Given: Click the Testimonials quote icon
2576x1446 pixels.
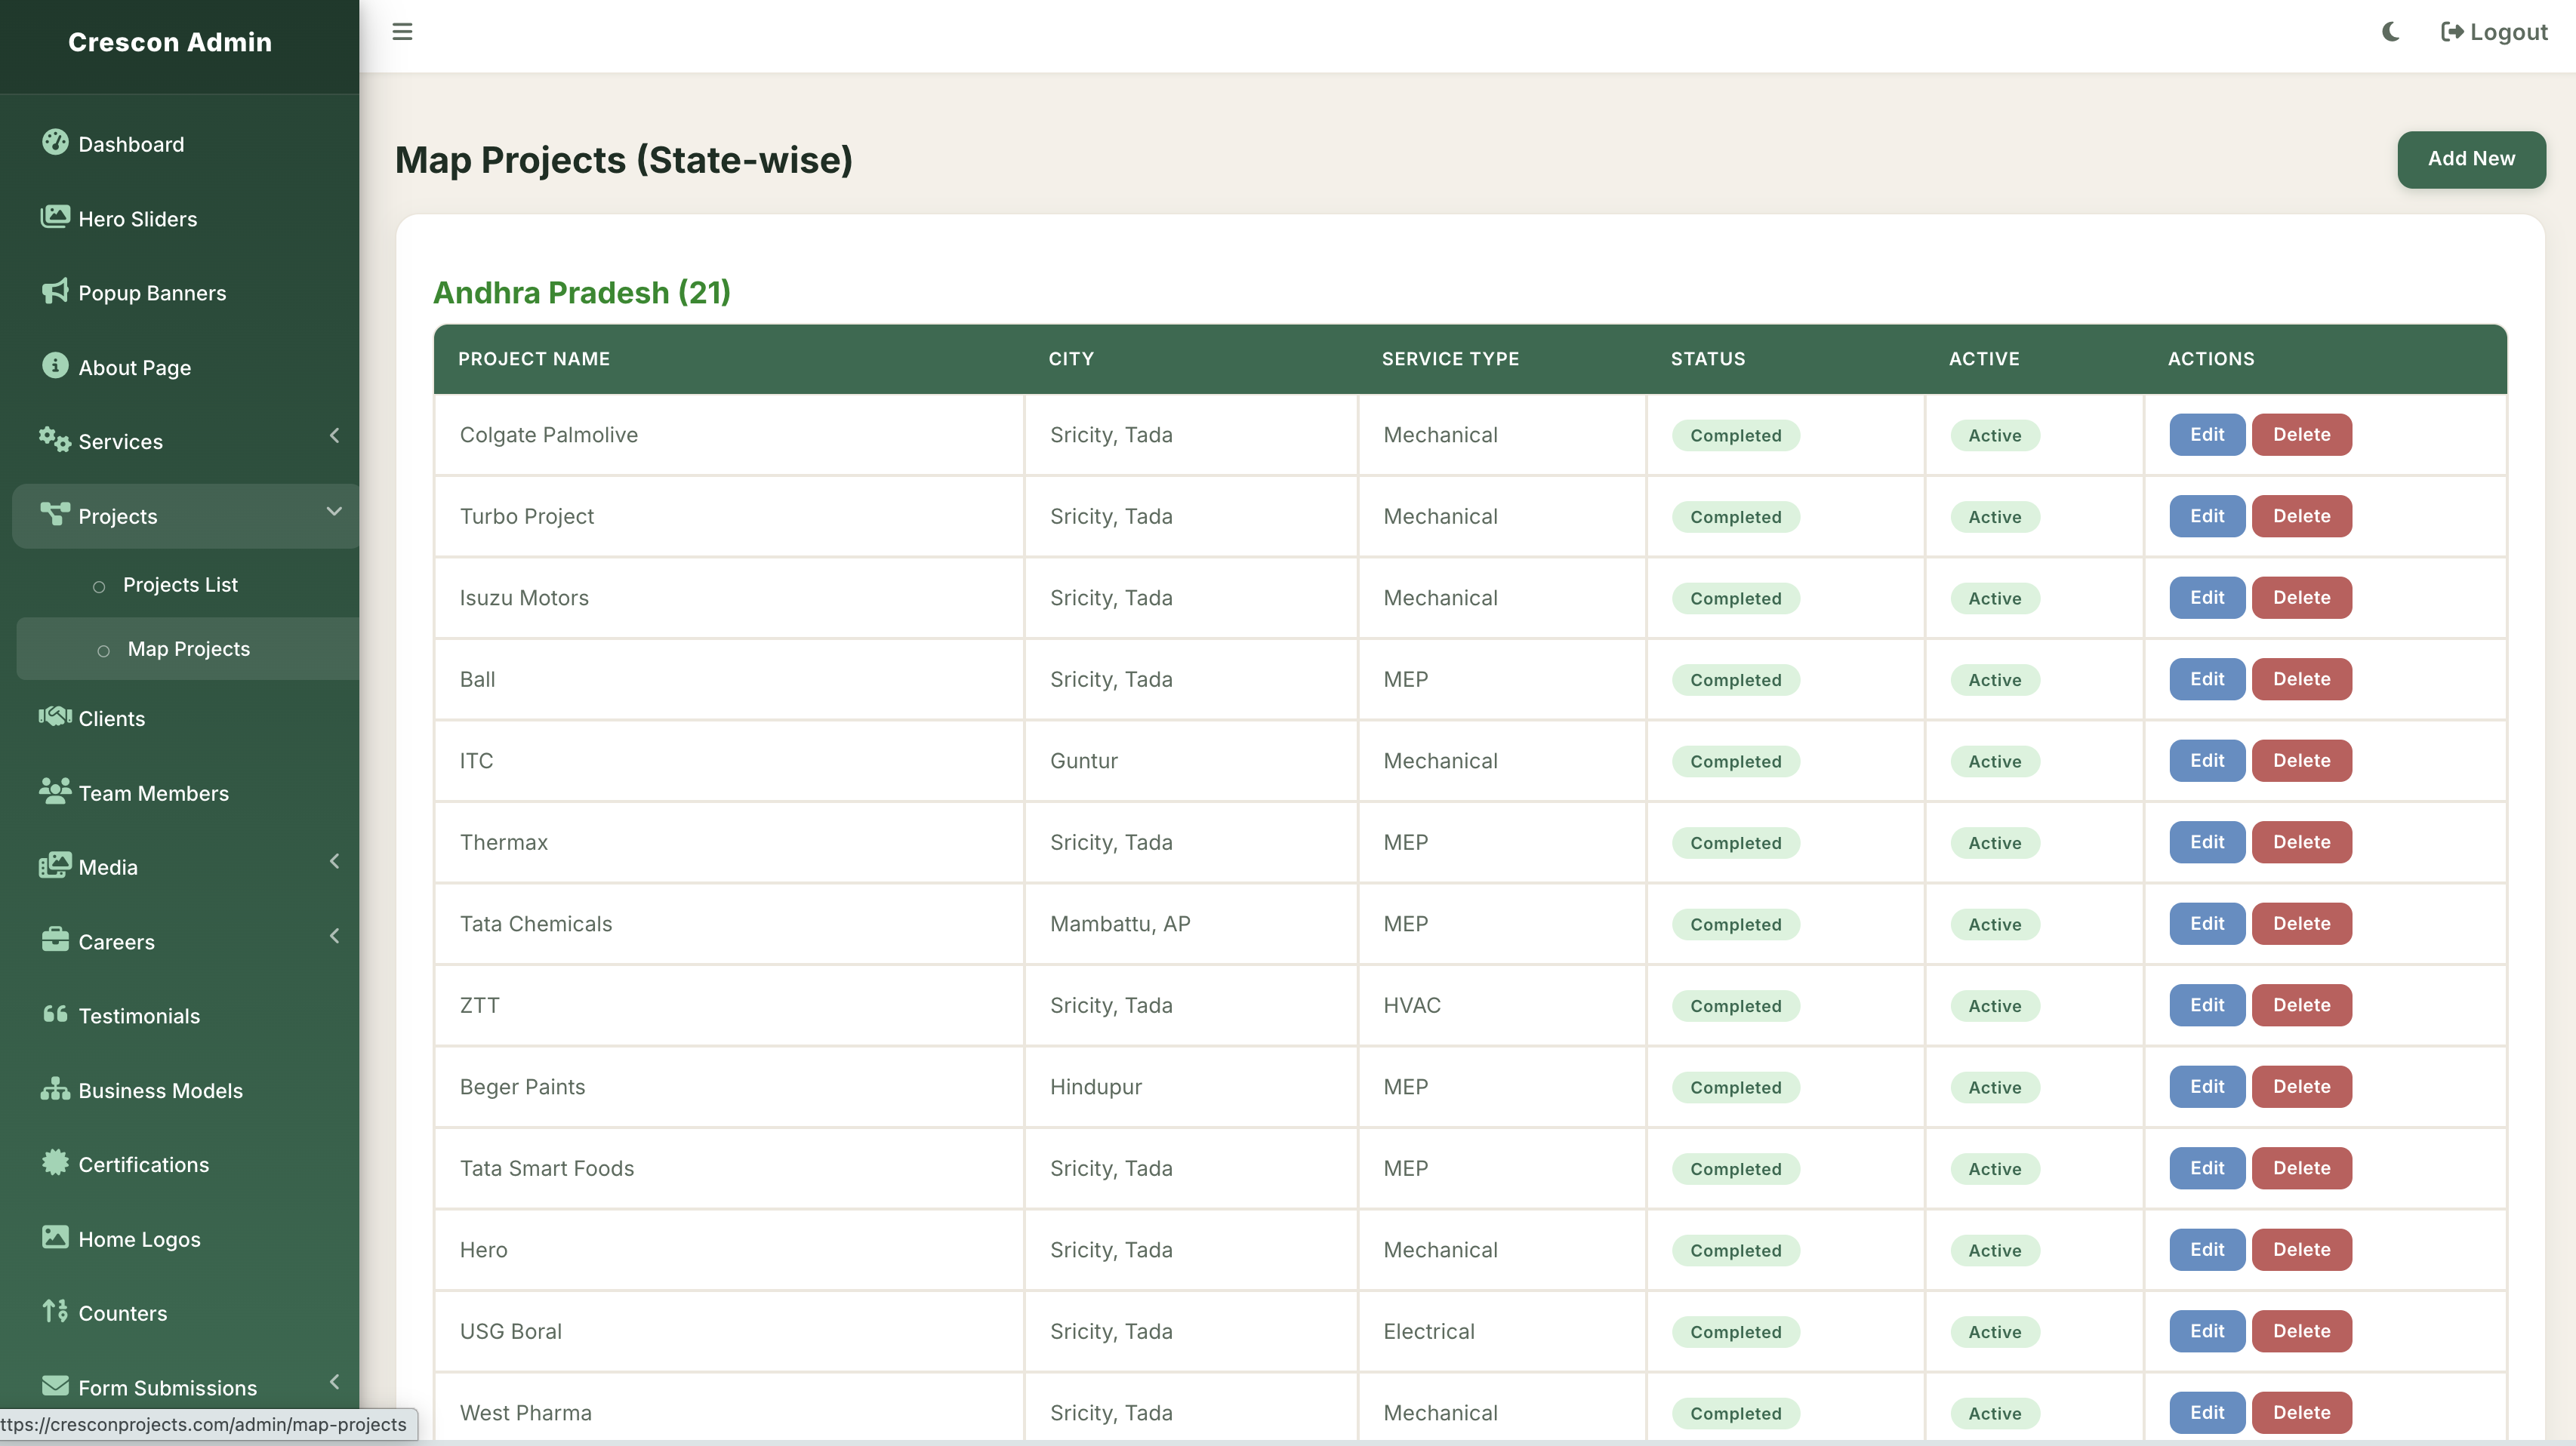Looking at the screenshot, I should (x=55, y=1014).
